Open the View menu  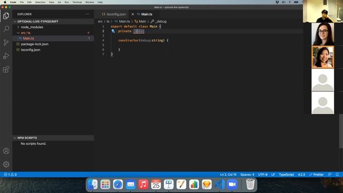[51, 2]
